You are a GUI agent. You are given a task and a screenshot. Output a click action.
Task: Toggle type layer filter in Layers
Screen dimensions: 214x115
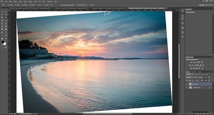[x=201, y=74]
